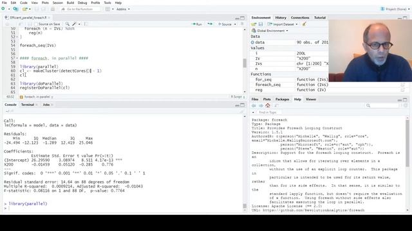Image resolution: width=412 pixels, height=231 pixels.
Task: Click the Compile Report notebook icon
Action: coord(86,24)
